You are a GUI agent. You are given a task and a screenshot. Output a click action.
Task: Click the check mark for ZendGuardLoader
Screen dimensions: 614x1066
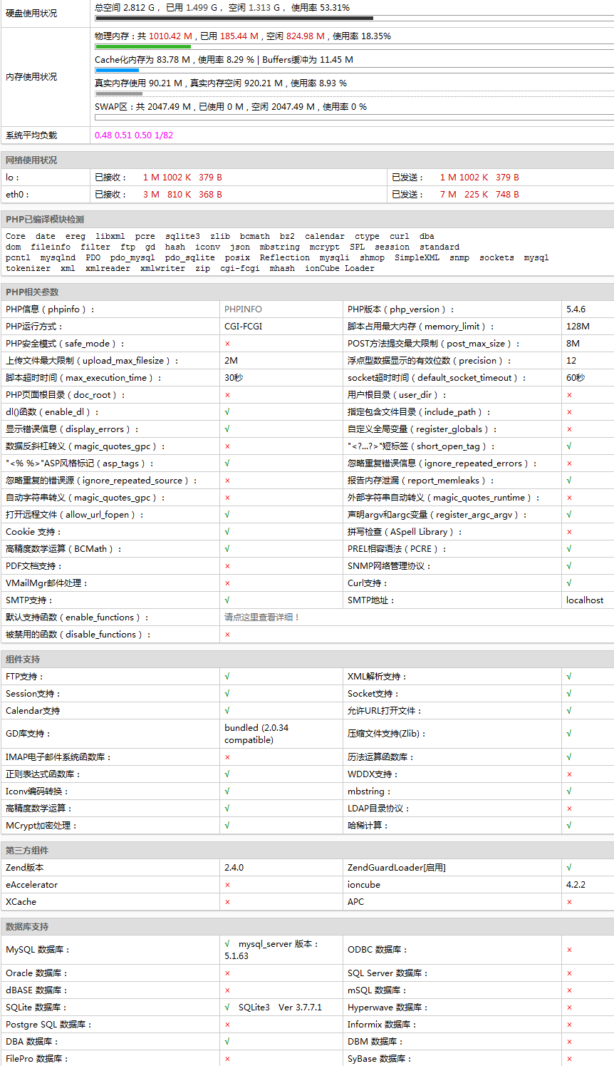click(569, 868)
